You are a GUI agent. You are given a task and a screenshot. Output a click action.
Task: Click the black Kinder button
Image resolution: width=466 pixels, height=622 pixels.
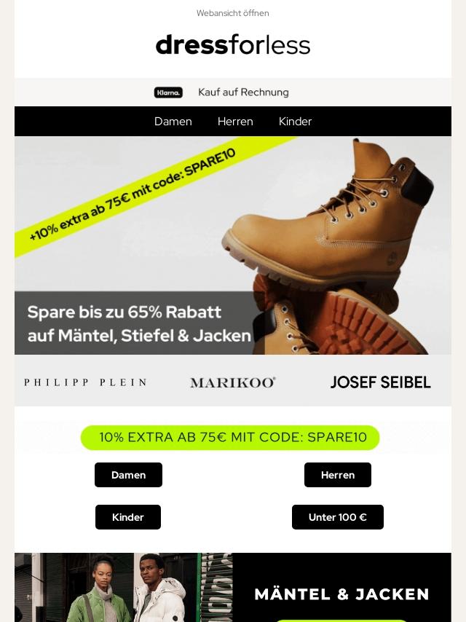tap(128, 517)
